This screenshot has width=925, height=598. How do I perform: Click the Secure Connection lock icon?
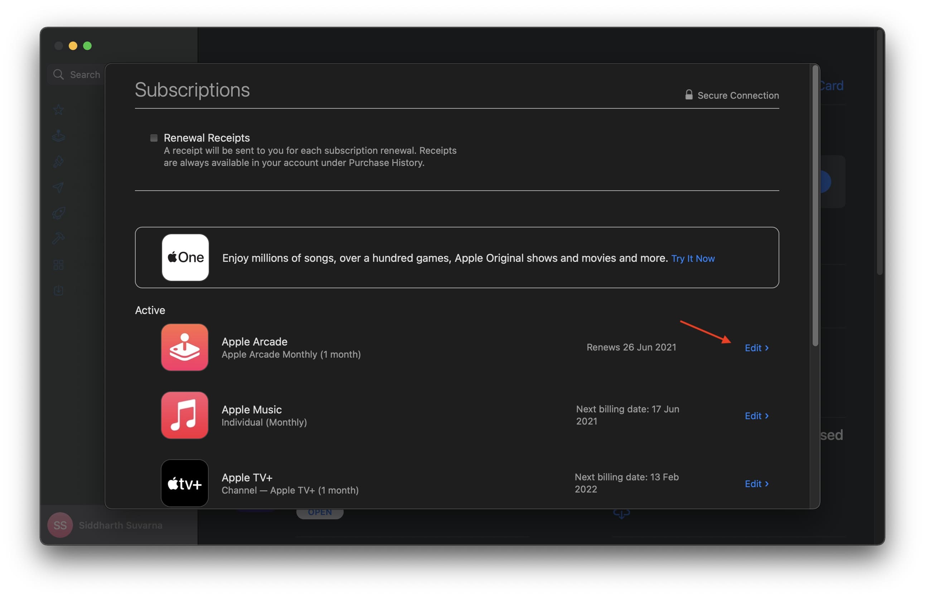[689, 95]
